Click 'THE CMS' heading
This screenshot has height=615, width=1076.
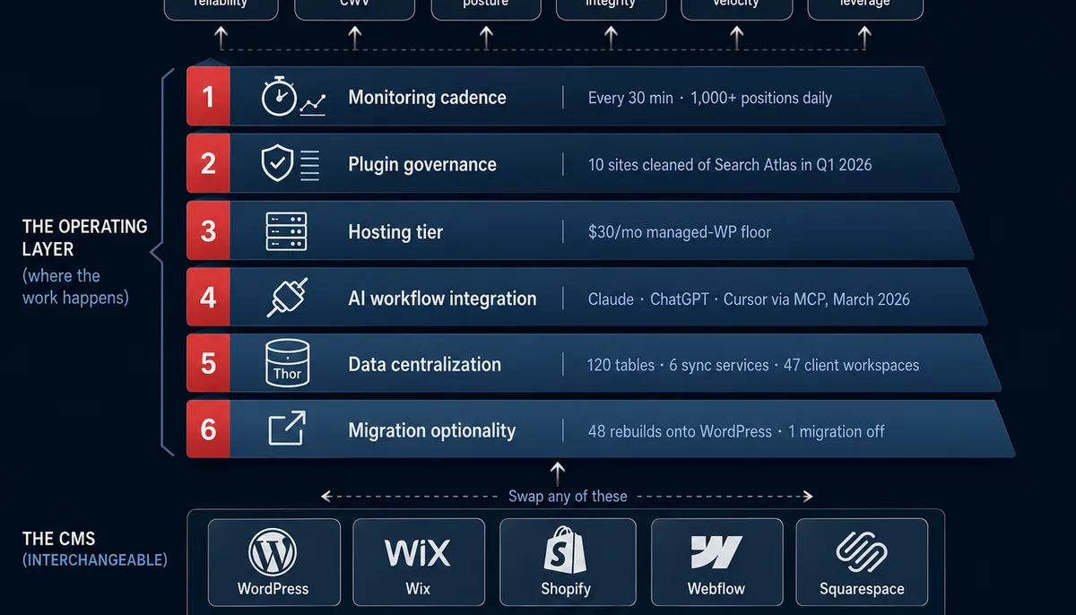tap(58, 540)
